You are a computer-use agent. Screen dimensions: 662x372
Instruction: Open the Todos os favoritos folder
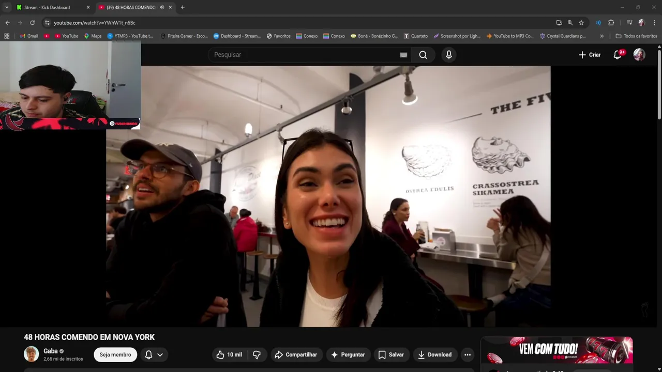(x=636, y=36)
